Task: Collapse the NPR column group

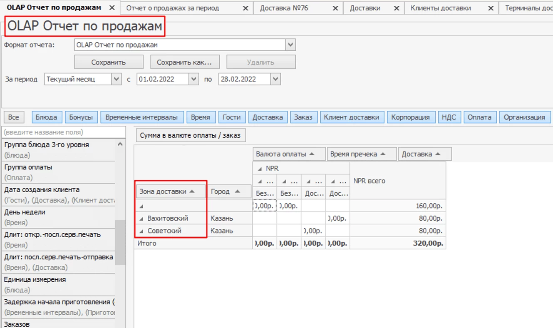Action: tap(260, 169)
